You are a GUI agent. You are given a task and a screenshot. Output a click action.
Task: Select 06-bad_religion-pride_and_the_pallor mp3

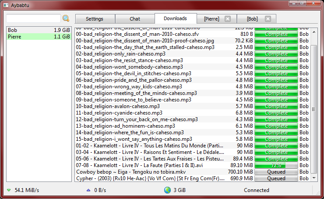tap(192, 80)
